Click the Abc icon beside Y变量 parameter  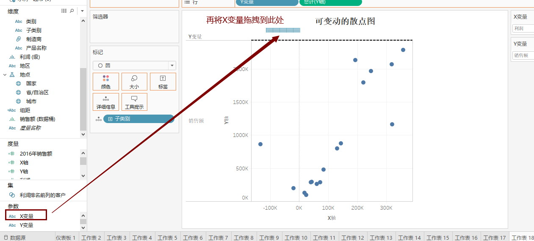tap(12, 225)
